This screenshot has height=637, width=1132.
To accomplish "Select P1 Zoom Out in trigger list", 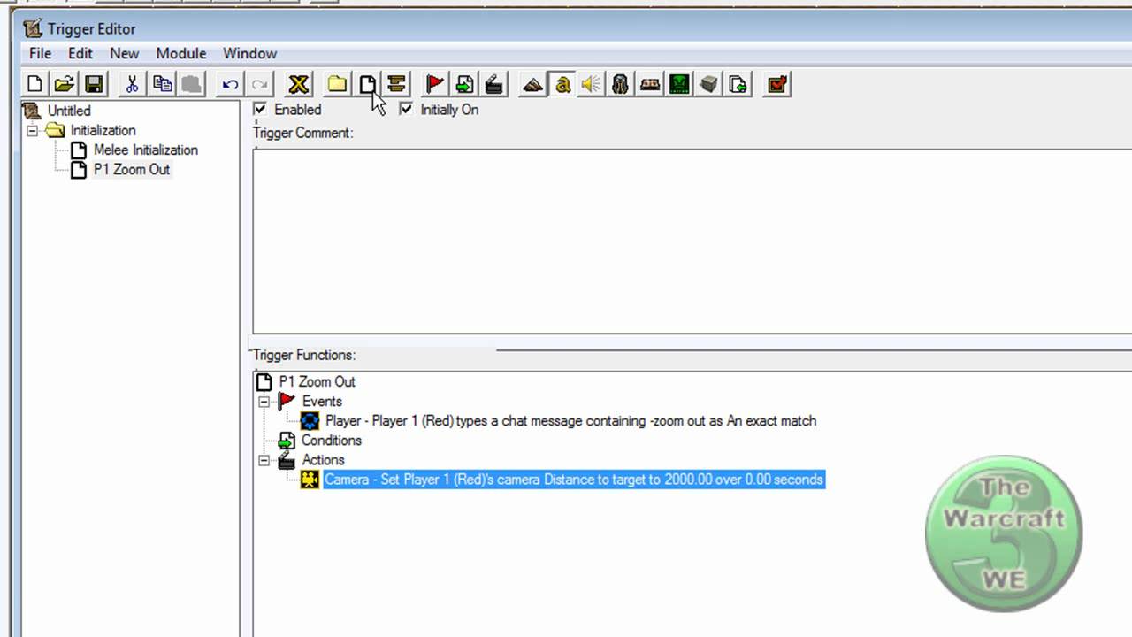I will pos(132,169).
